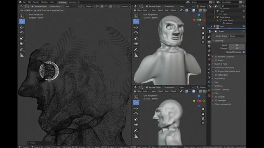The image size is (264, 148).
Task: Click the Blender logo menu icon
Action: tap(20, 2)
